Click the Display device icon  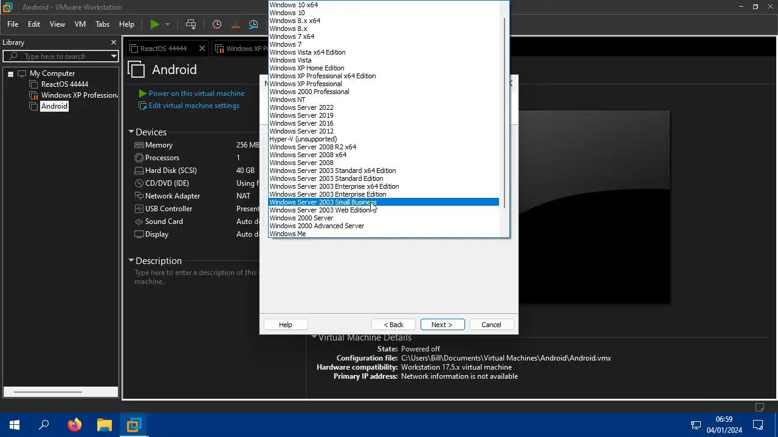click(139, 234)
